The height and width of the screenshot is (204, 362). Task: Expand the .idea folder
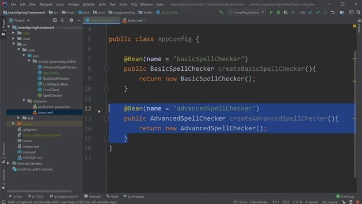(x=14, y=33)
